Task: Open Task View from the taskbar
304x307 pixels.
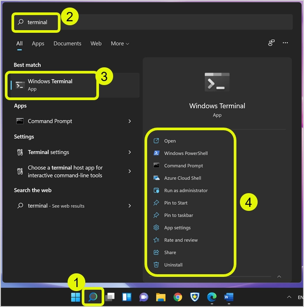Action: pos(110,297)
